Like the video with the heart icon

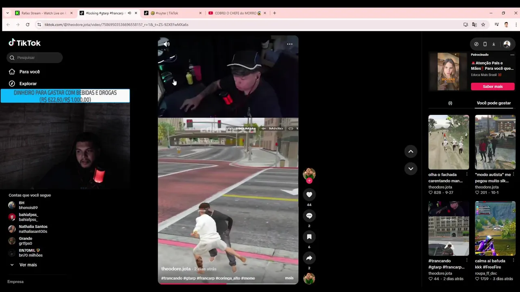click(309, 195)
